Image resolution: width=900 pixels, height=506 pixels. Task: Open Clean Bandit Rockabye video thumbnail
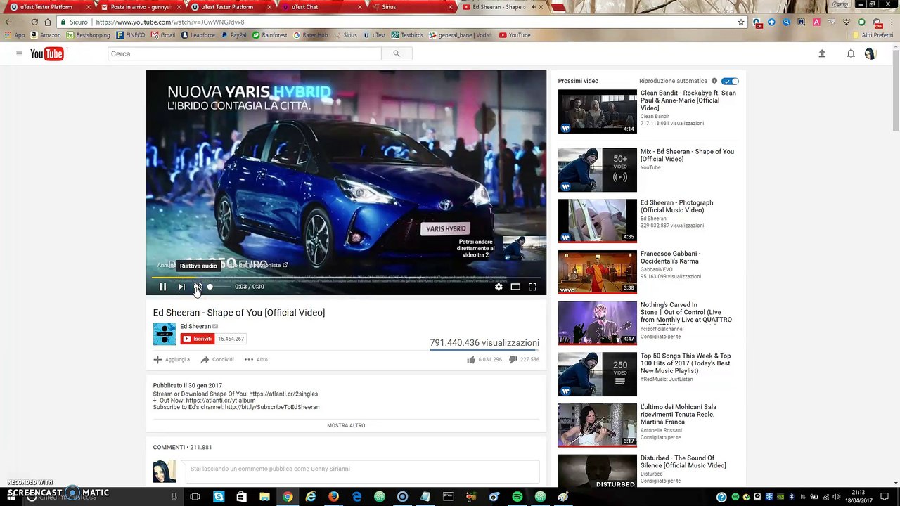click(x=598, y=111)
